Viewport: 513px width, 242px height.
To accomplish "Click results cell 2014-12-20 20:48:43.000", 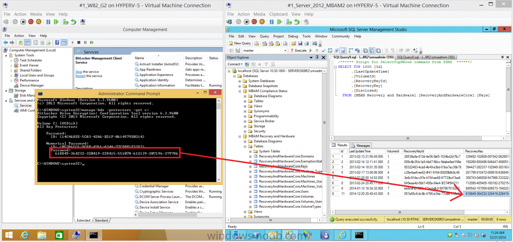I will pos(366,194).
